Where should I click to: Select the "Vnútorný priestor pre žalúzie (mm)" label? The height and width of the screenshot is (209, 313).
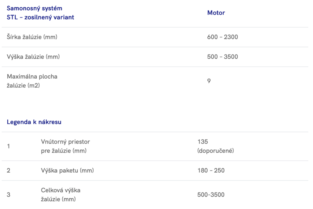coord(65,146)
